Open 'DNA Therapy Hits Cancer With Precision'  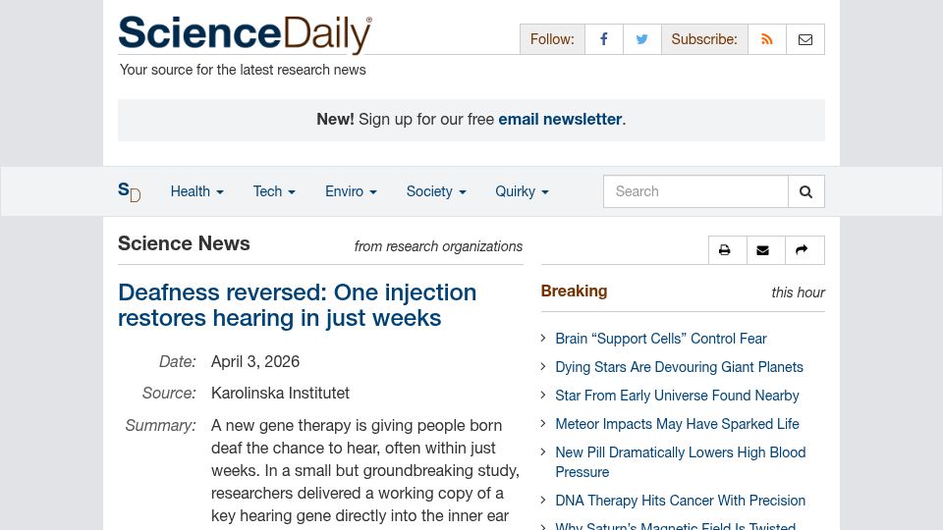pyautogui.click(x=680, y=501)
